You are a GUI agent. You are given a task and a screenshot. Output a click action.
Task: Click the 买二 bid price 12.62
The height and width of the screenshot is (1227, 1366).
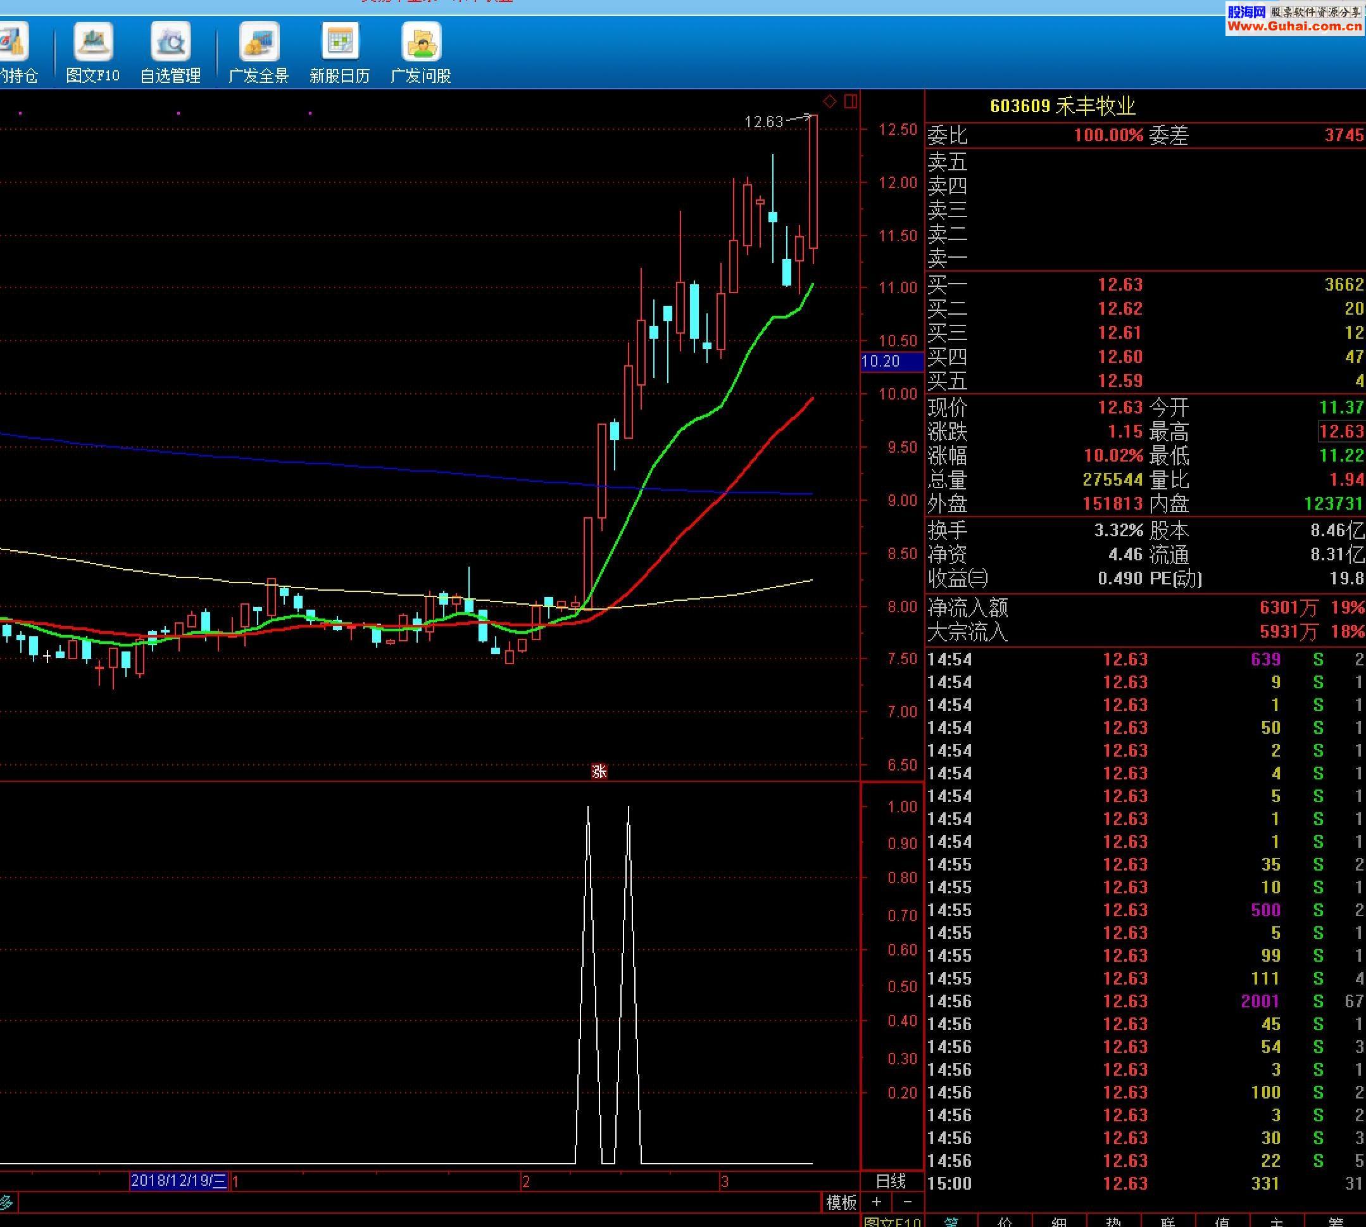pyautogui.click(x=1120, y=309)
